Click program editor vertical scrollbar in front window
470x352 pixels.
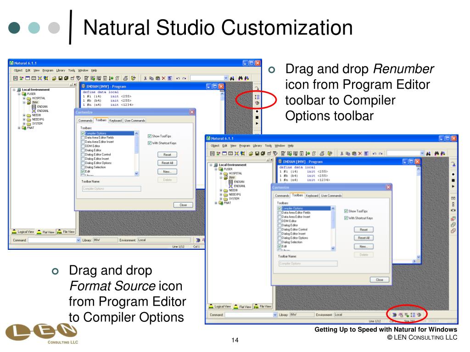tap(419, 213)
